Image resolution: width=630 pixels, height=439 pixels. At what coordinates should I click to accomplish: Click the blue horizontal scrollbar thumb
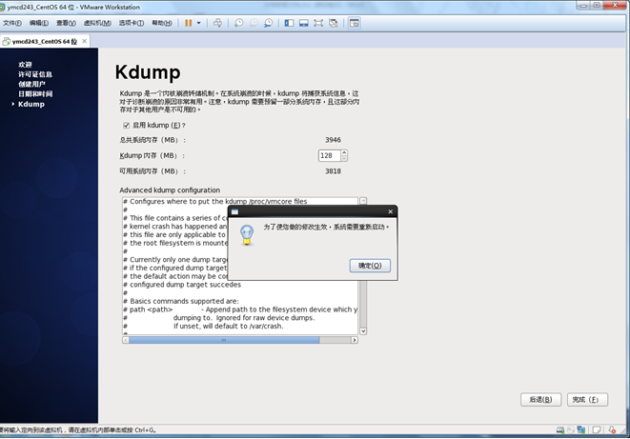(224, 340)
